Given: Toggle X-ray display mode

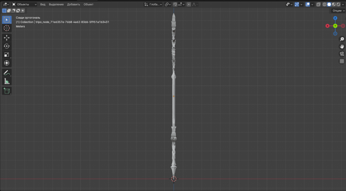Looking at the screenshot, I should tap(318, 5).
